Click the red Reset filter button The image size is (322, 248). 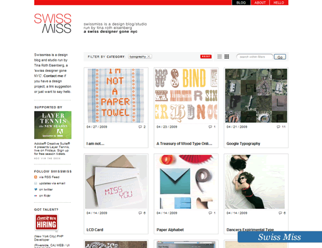pyautogui.click(x=206, y=56)
